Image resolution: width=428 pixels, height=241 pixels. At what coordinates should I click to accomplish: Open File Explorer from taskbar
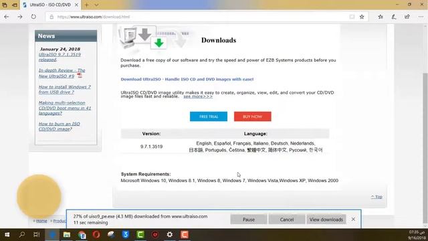click(67, 234)
